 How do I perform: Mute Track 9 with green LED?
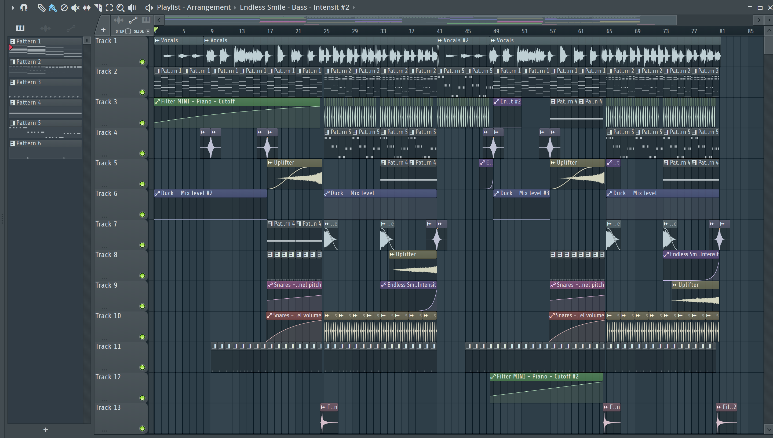(143, 306)
